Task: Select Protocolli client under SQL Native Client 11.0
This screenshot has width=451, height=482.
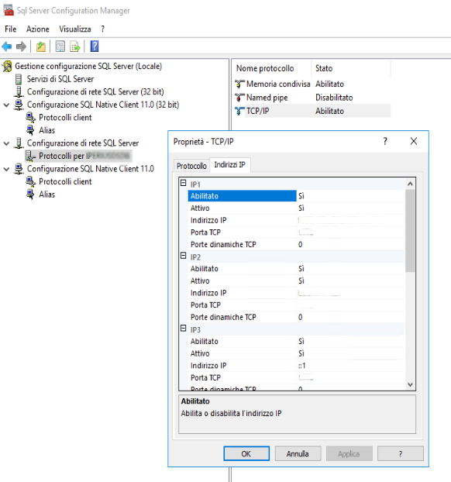Action: [65, 182]
